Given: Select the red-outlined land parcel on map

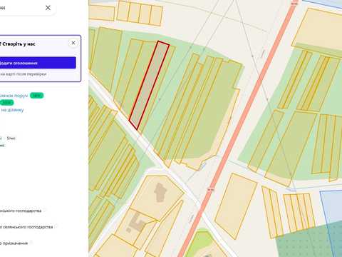Looking at the screenshot, I should tap(149, 85).
